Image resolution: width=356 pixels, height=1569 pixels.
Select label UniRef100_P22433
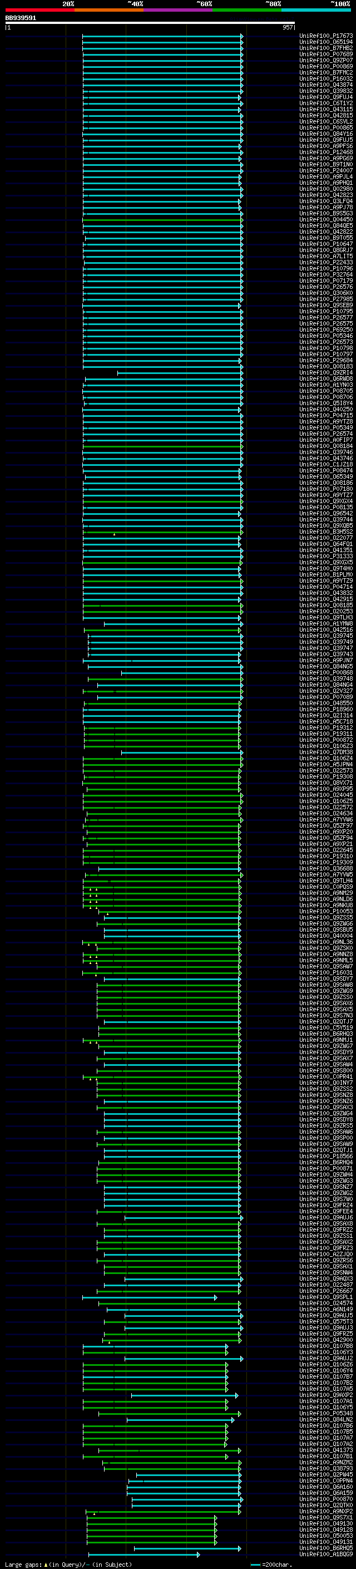tap(326, 263)
